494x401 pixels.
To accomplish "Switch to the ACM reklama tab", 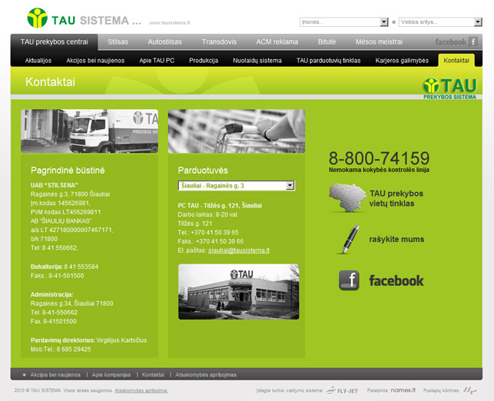I will [277, 42].
